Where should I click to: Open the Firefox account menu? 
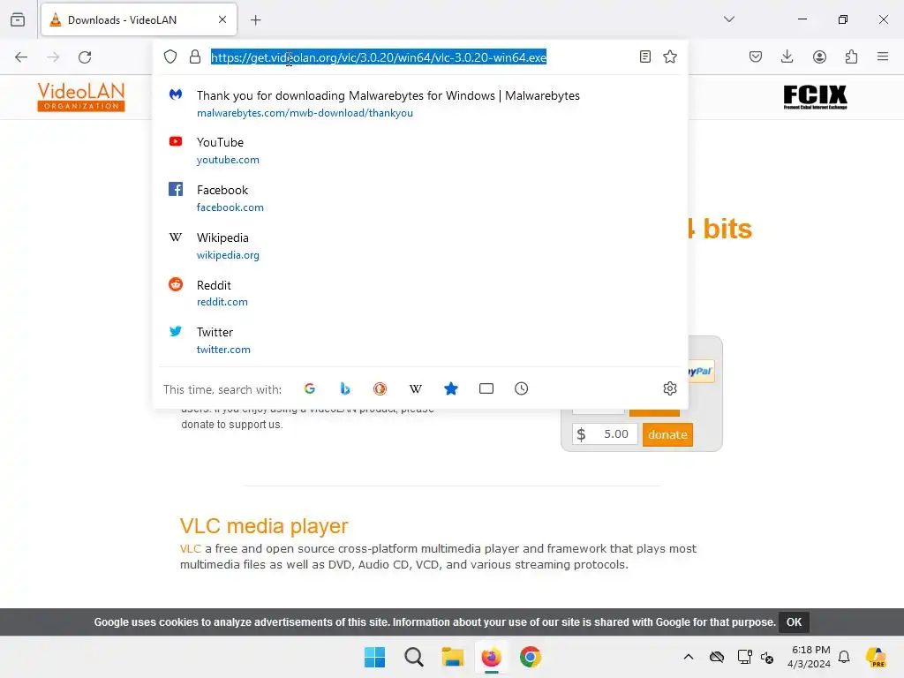coord(819,56)
